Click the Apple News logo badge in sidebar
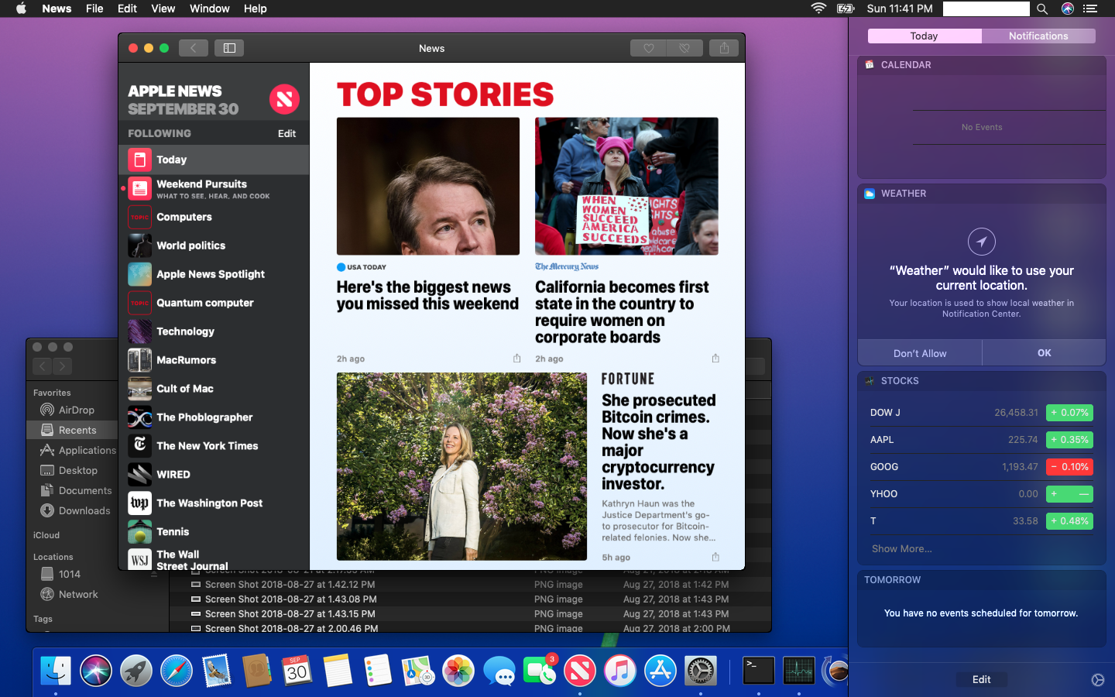The image size is (1115, 697). pos(284,99)
